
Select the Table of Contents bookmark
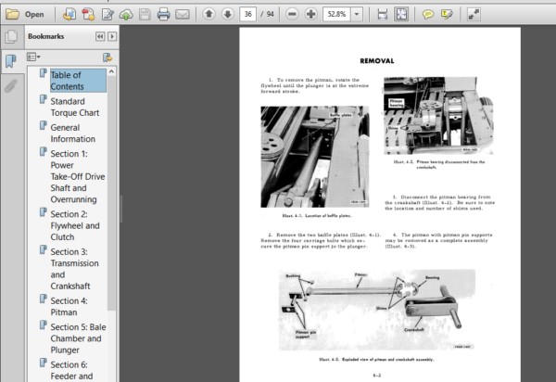[78, 81]
